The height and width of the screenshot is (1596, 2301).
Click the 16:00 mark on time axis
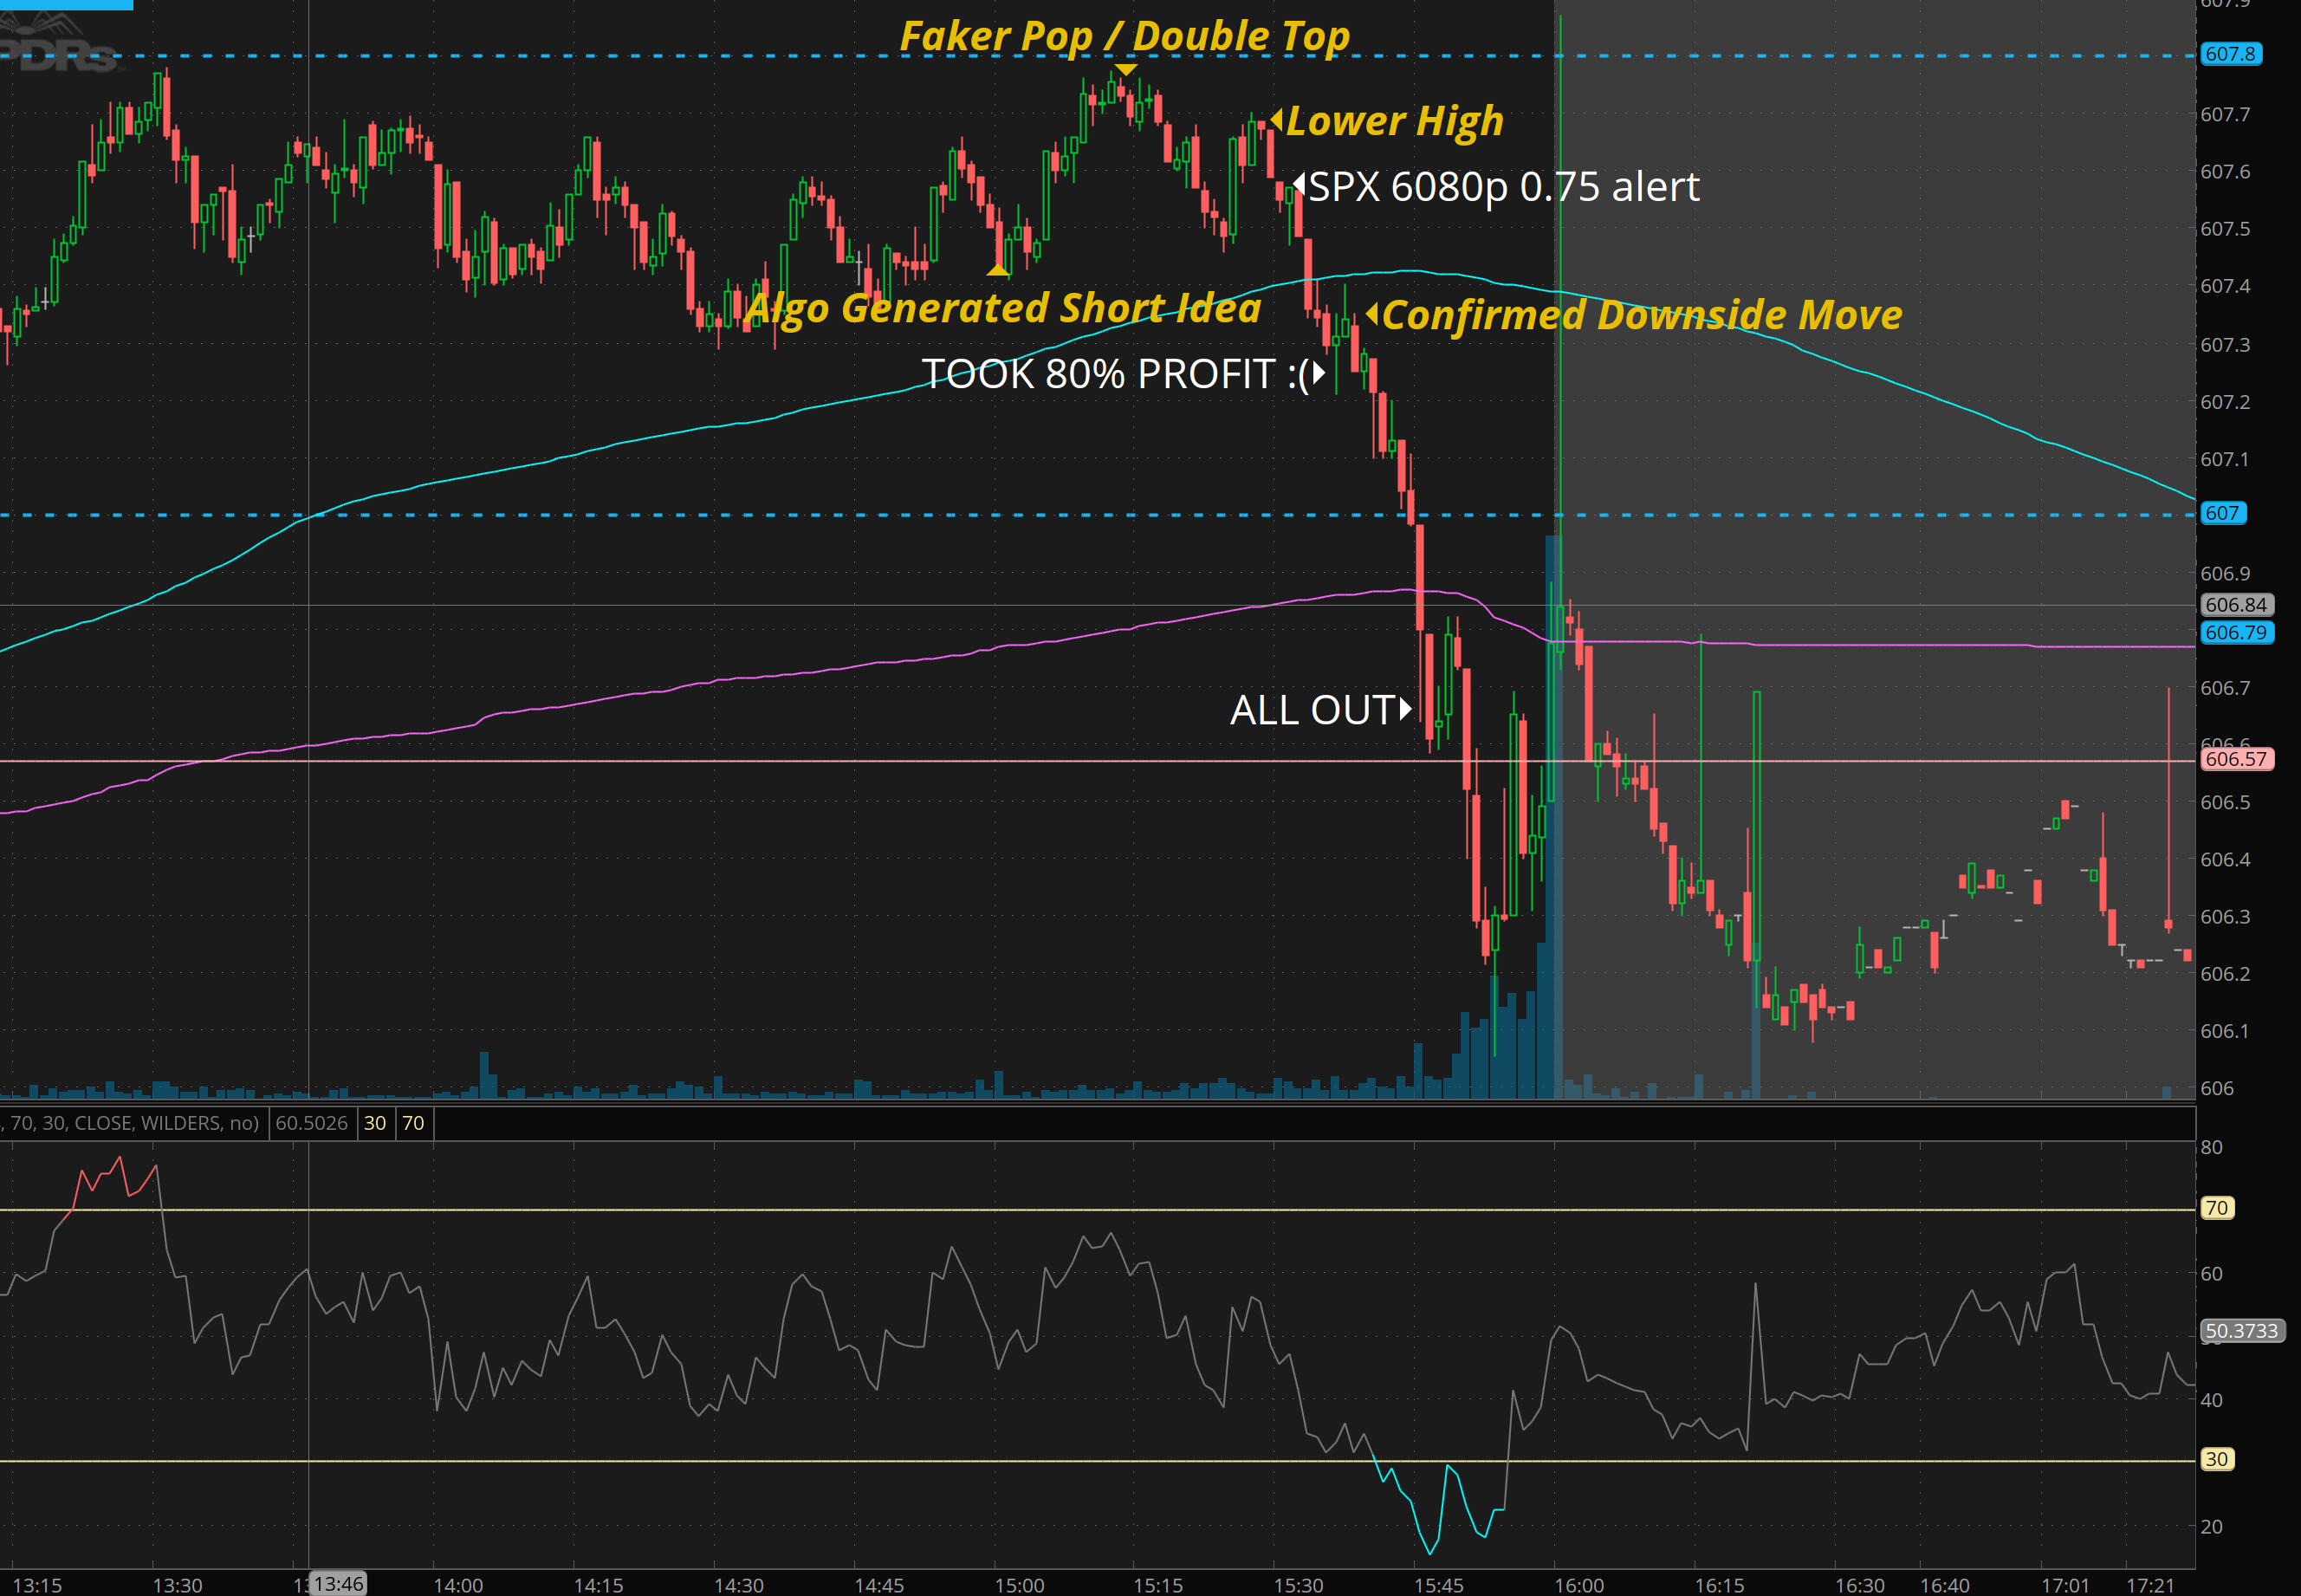click(x=1579, y=1585)
